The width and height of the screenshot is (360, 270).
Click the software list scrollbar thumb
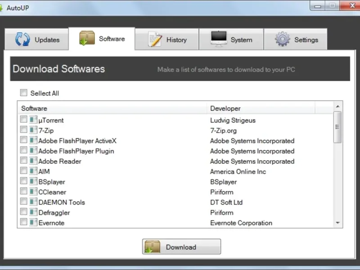click(337, 127)
